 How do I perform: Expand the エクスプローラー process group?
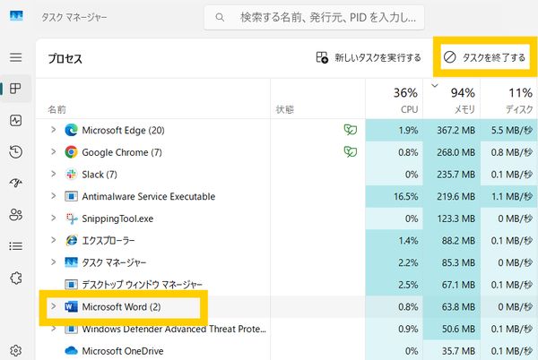pyautogui.click(x=53, y=240)
